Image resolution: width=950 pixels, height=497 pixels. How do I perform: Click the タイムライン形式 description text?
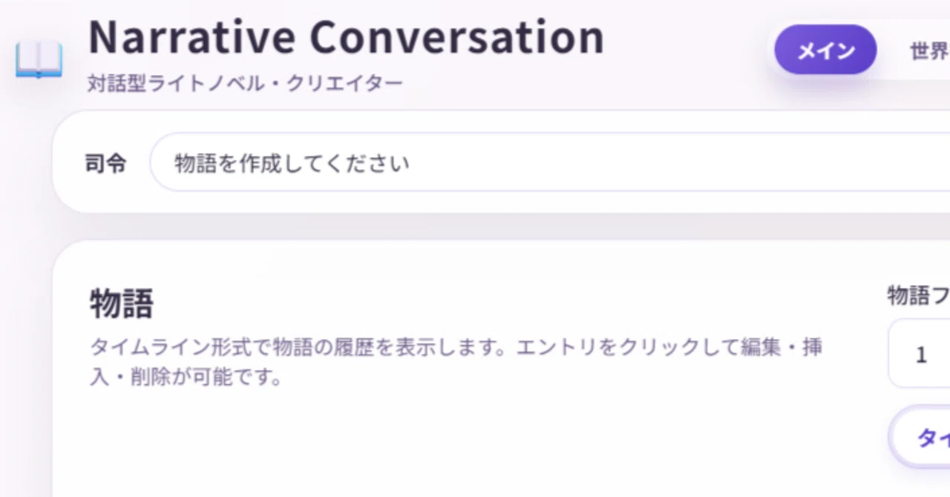(x=180, y=347)
